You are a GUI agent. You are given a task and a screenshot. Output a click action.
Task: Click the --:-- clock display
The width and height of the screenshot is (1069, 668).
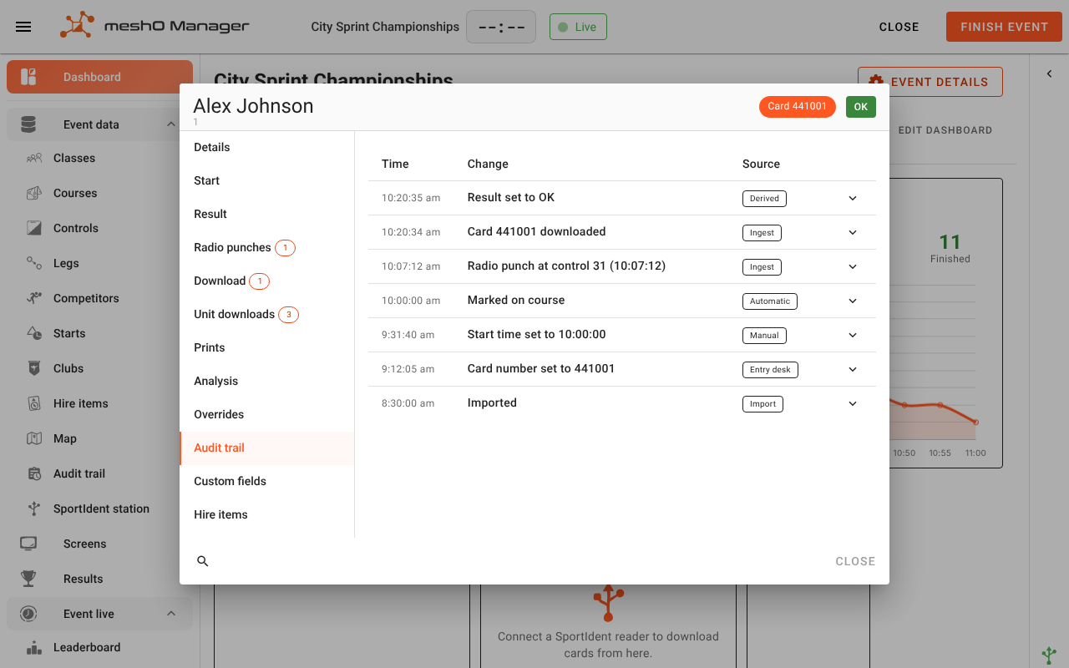501,27
